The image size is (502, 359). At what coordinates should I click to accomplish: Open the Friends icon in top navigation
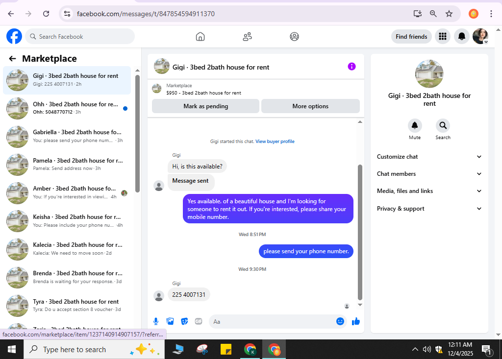[247, 36]
